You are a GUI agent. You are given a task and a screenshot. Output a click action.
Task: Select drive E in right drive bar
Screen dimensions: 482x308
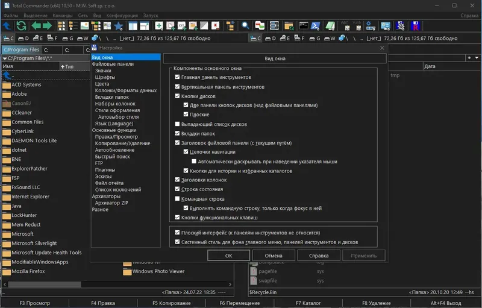(x=284, y=39)
